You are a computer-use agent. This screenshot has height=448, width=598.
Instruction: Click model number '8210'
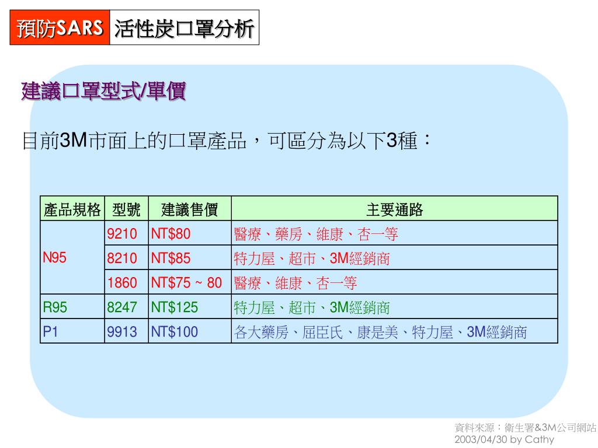pos(122,258)
